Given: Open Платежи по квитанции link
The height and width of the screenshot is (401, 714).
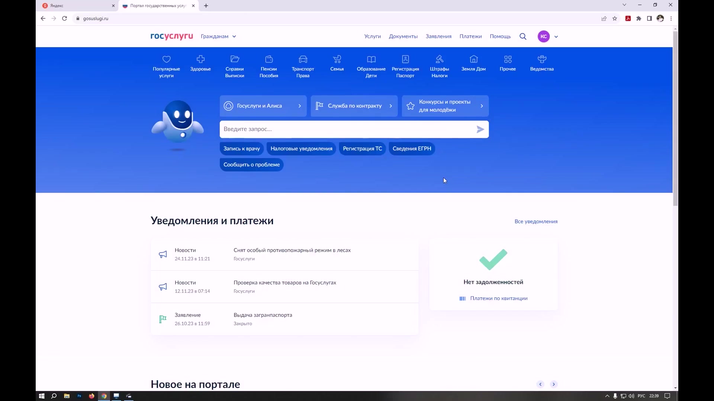Looking at the screenshot, I should 493,298.
